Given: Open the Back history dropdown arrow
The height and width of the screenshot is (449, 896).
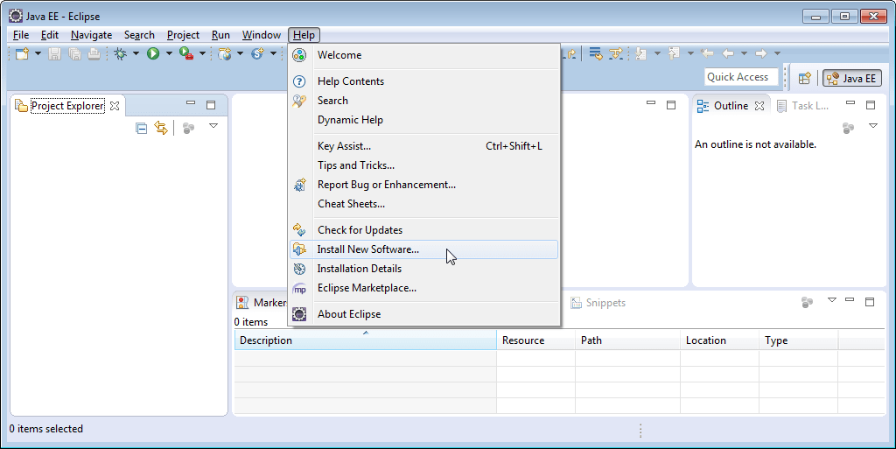Looking at the screenshot, I should (744, 53).
